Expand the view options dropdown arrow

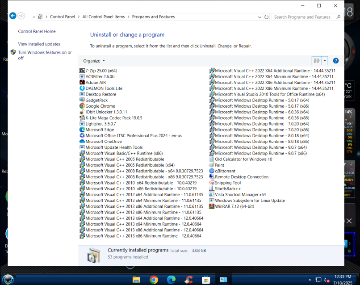tap(325, 61)
